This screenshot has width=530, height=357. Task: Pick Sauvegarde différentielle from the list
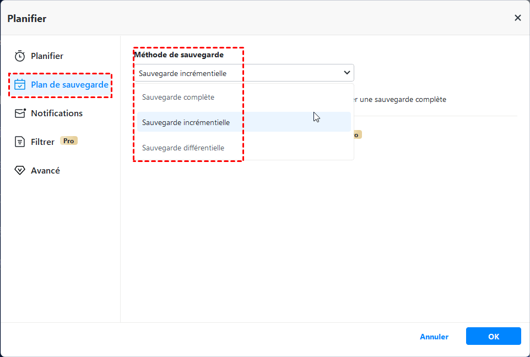tap(183, 148)
